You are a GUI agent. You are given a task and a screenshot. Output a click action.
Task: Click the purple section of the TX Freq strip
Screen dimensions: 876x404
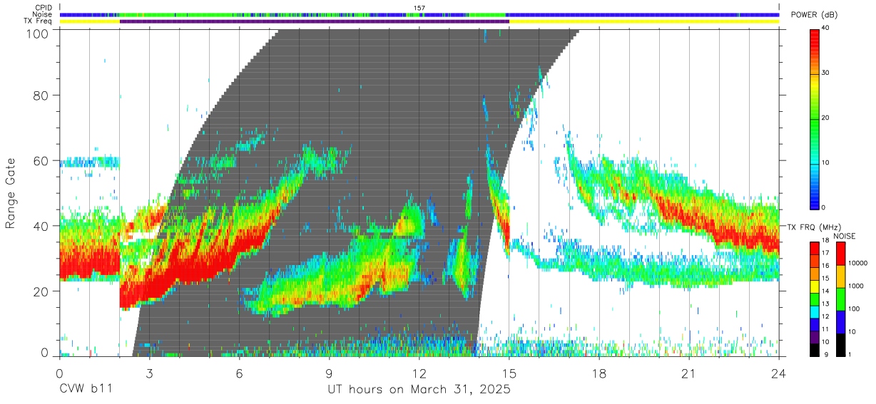pyautogui.click(x=315, y=21)
